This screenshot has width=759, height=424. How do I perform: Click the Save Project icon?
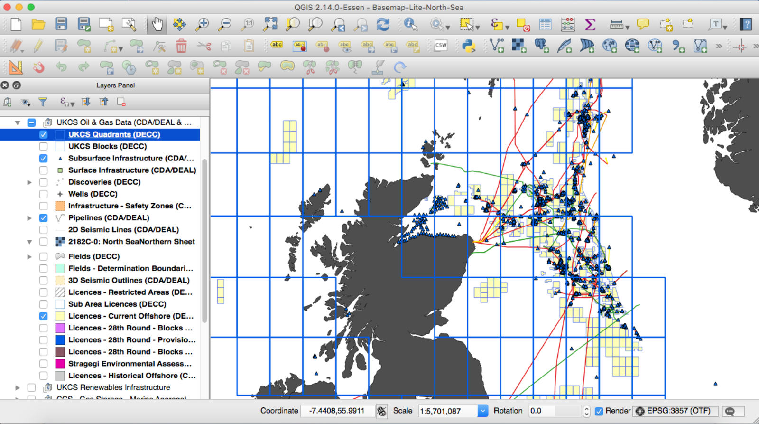[x=61, y=24]
